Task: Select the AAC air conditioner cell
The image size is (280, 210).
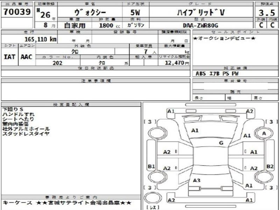Action: (27, 57)
